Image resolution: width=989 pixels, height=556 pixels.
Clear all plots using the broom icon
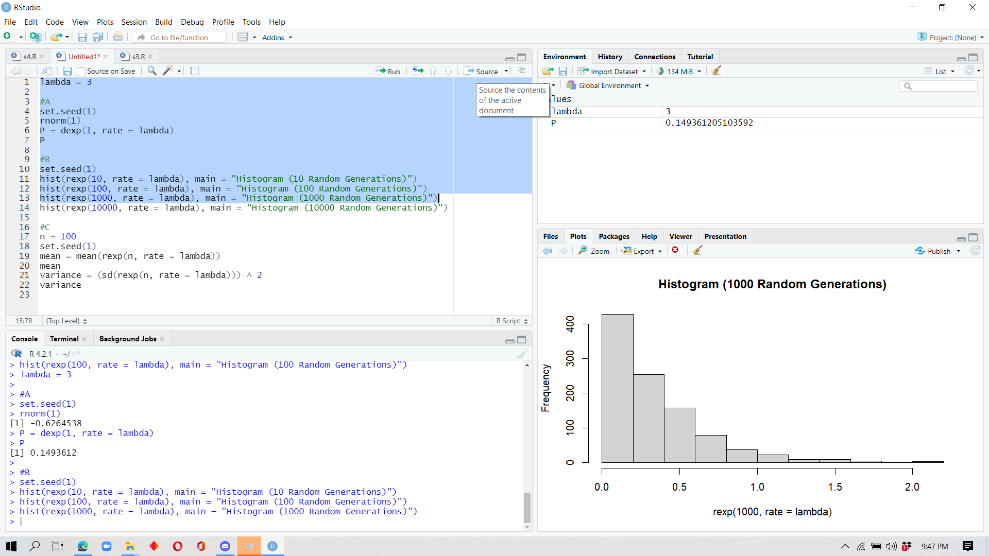tap(697, 251)
